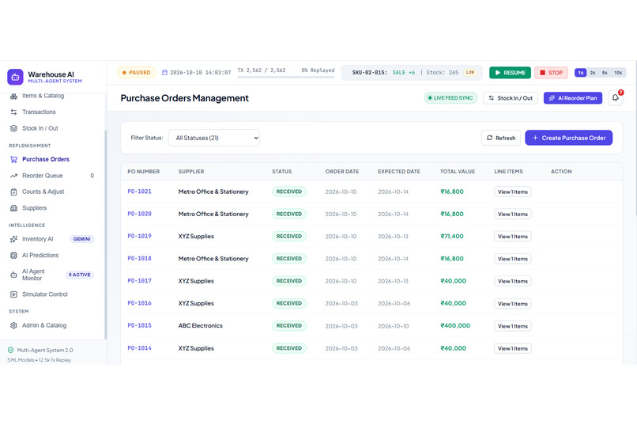Click the Simulator Control play icon
The height and width of the screenshot is (425, 637).
coord(13,294)
